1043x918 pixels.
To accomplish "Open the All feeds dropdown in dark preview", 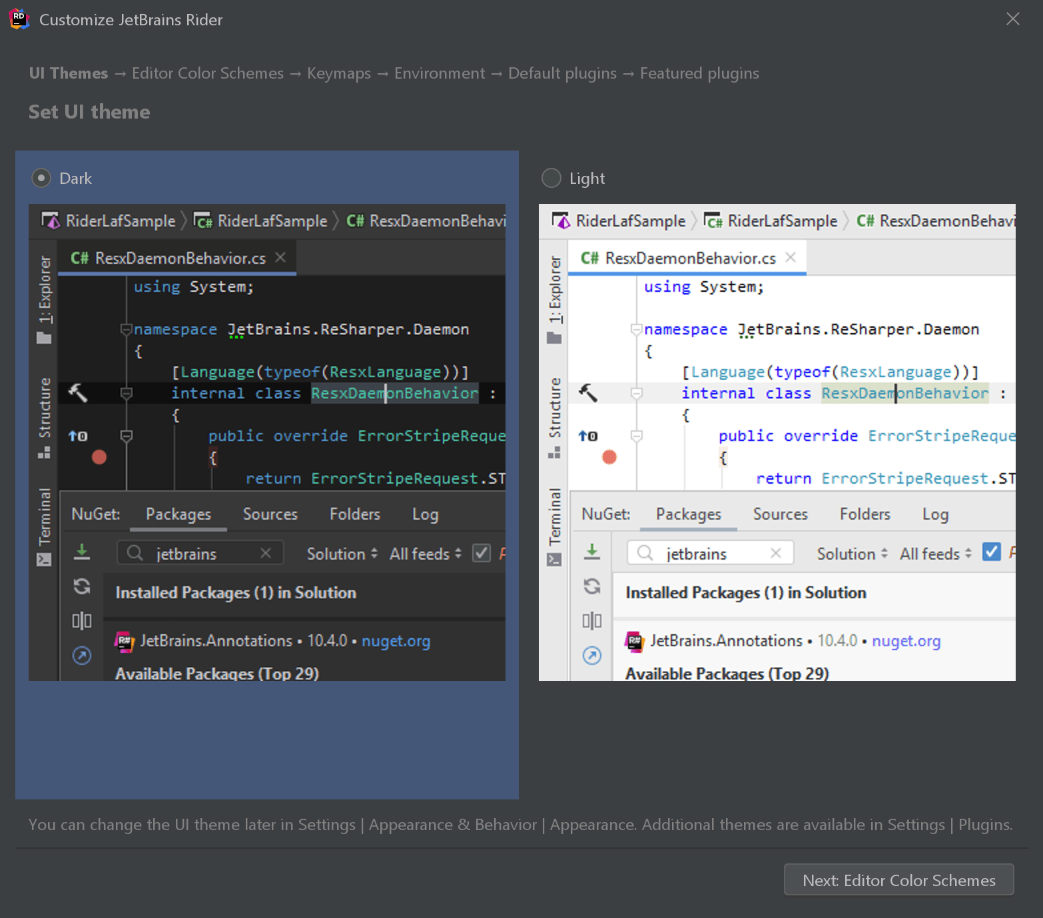I will (425, 554).
